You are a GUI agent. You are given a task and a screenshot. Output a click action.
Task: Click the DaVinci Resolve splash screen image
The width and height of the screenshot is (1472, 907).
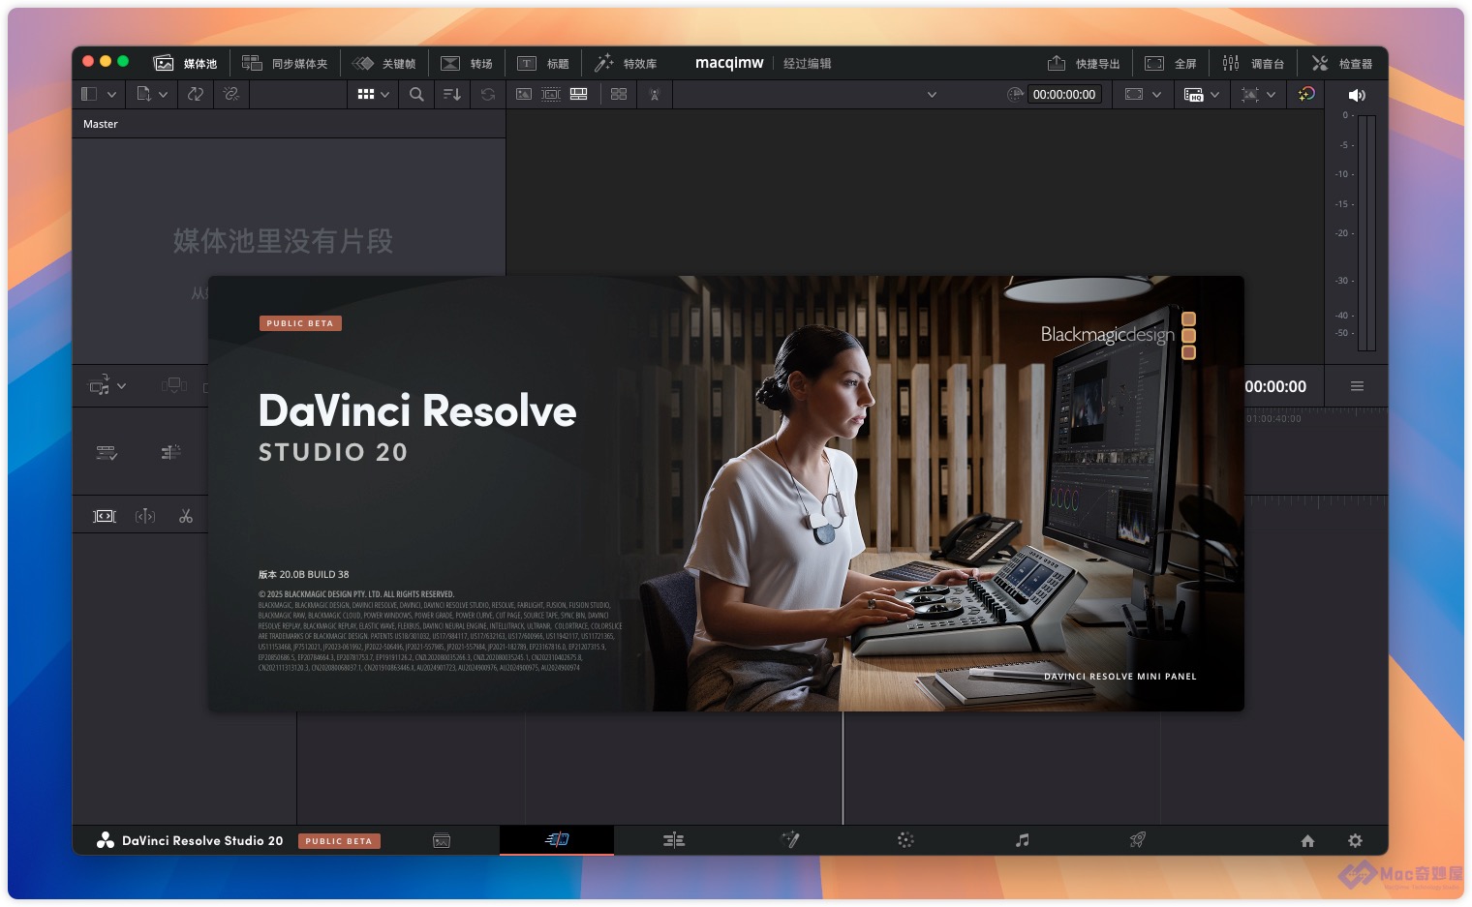tap(726, 494)
